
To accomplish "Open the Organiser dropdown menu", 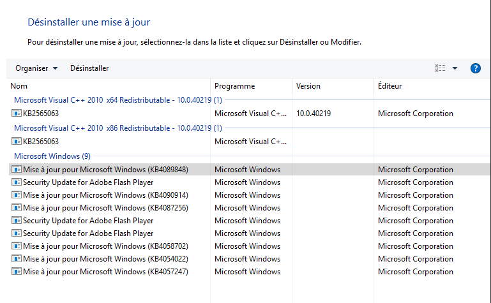I will pos(36,68).
